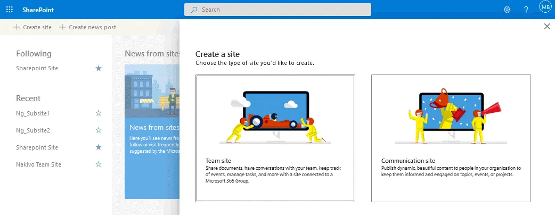Image resolution: width=555 pixels, height=215 pixels.
Task: Click the plus icon beside Create site
Action: [x=17, y=27]
